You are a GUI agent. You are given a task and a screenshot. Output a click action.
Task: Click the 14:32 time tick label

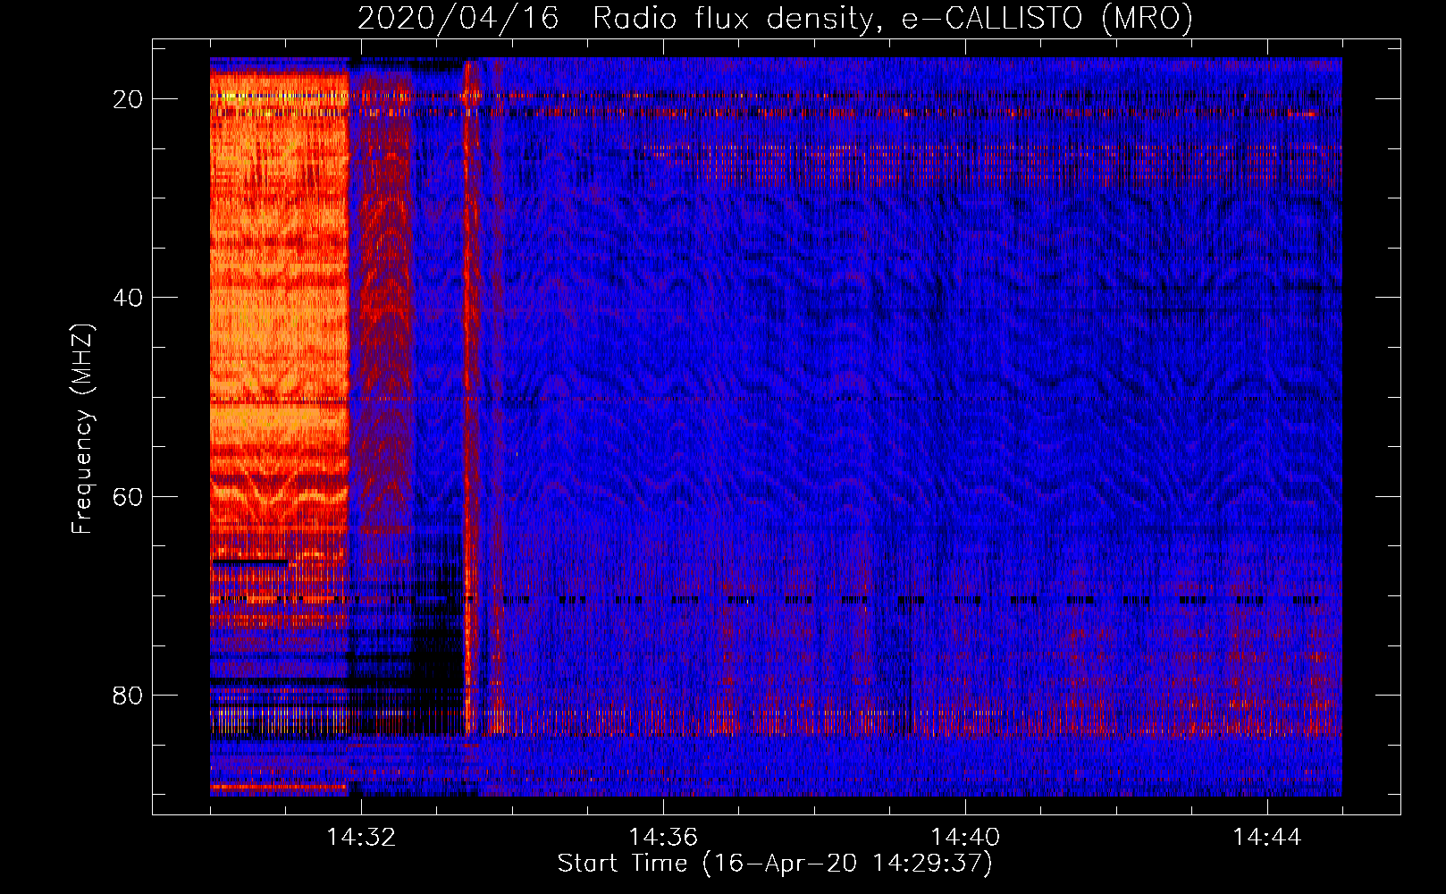361,838
